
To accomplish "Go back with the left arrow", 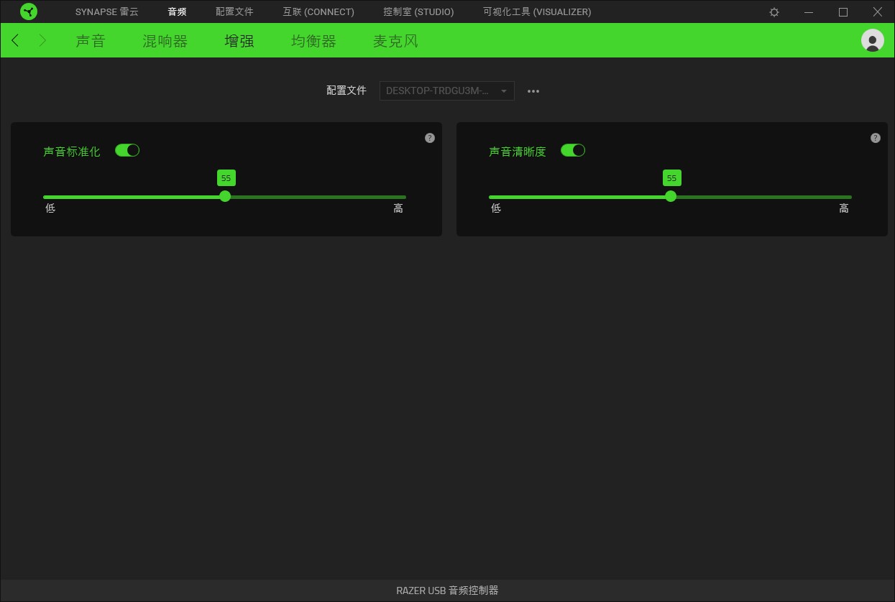I will [x=16, y=41].
